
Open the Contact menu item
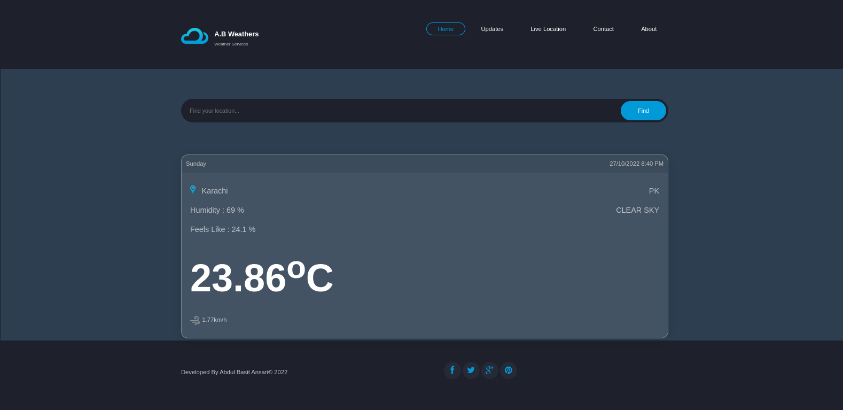603,29
